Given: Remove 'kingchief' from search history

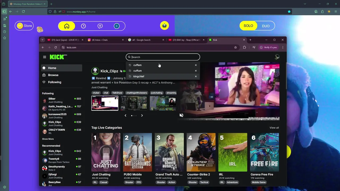Looking at the screenshot, I should pyautogui.click(x=196, y=76).
